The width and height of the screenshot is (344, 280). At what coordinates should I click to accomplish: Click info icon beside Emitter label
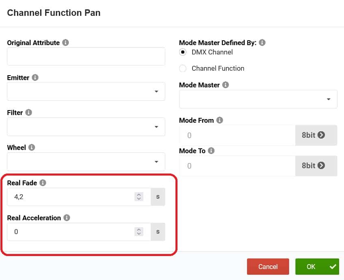35,78
